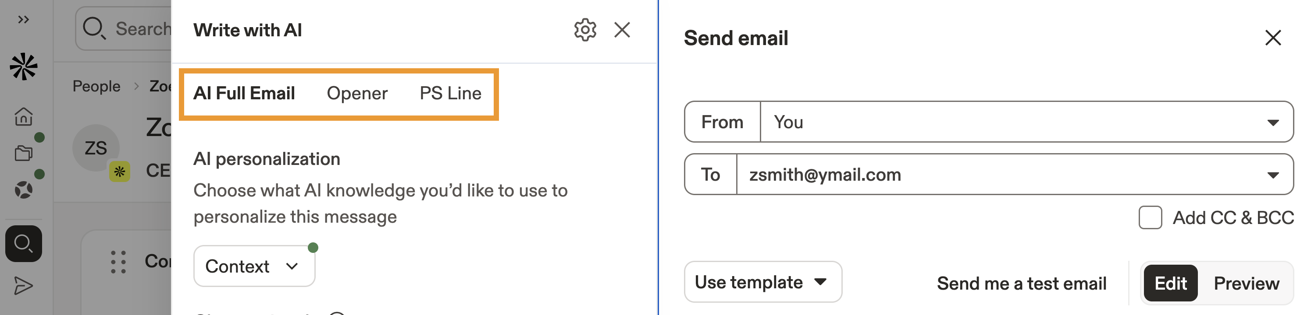Select the AI Full Email tab

tap(244, 94)
